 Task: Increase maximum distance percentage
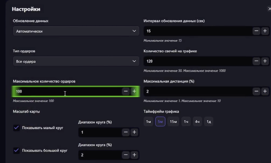click(x=265, y=91)
